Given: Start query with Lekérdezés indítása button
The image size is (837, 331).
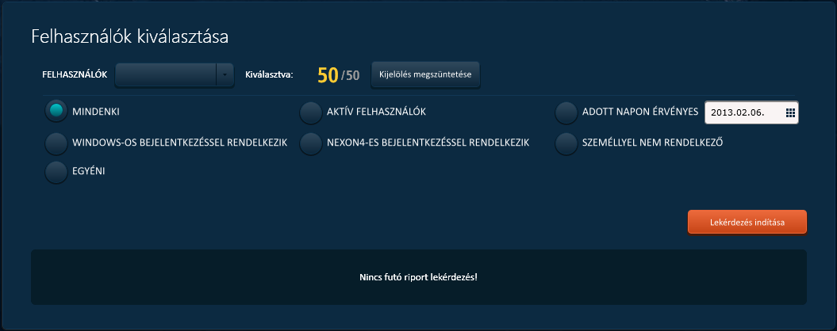Looking at the screenshot, I should pos(747,223).
